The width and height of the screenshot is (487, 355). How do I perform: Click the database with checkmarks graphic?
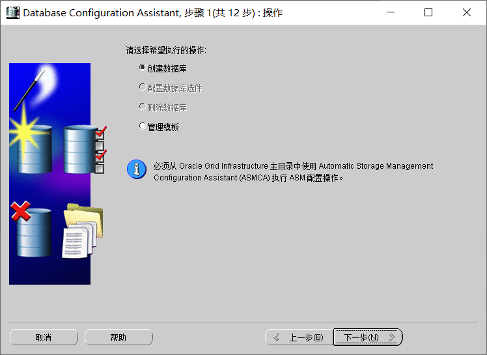pyautogui.click(x=85, y=149)
